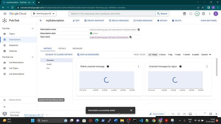221x124 pixels.
Task: Open the notifications badge showing 6
Action: 197,14
